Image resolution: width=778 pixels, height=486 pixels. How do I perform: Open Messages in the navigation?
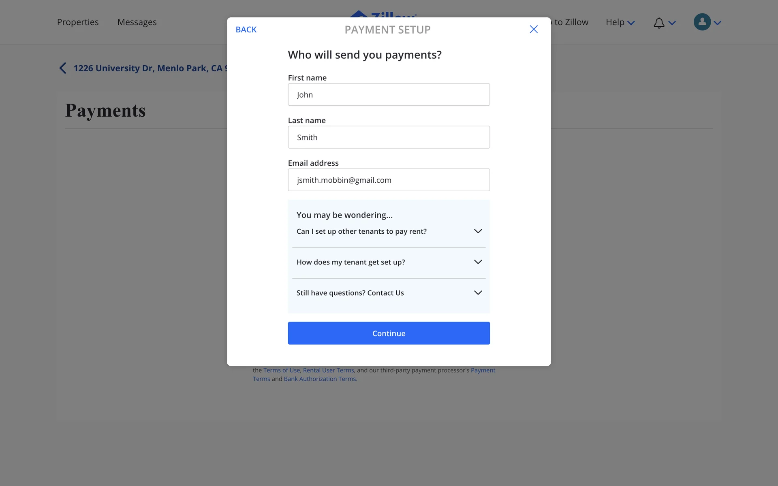(137, 22)
